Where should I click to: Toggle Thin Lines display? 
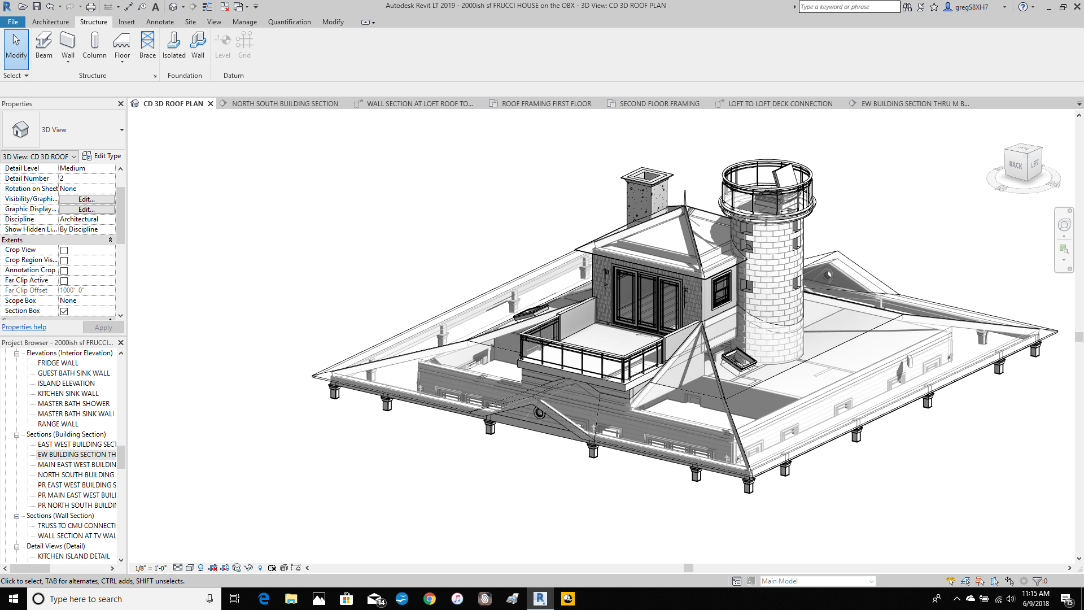(x=207, y=7)
